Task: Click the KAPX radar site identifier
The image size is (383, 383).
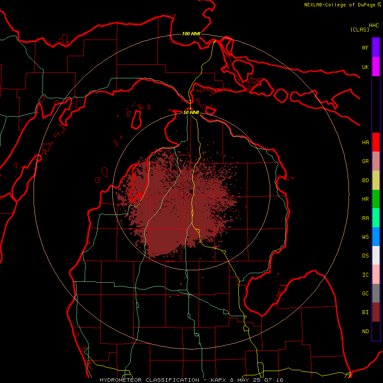Action: click(218, 380)
